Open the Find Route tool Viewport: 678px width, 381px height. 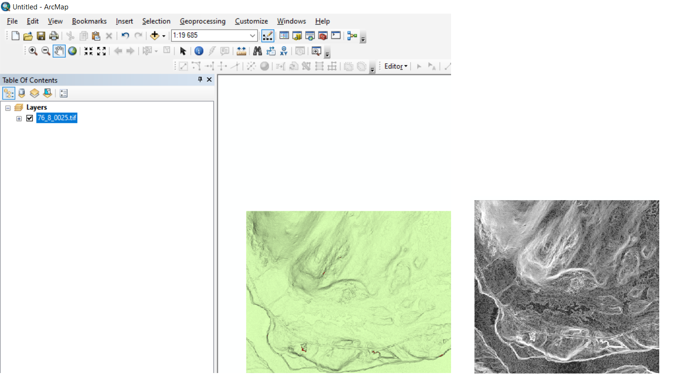(x=271, y=51)
